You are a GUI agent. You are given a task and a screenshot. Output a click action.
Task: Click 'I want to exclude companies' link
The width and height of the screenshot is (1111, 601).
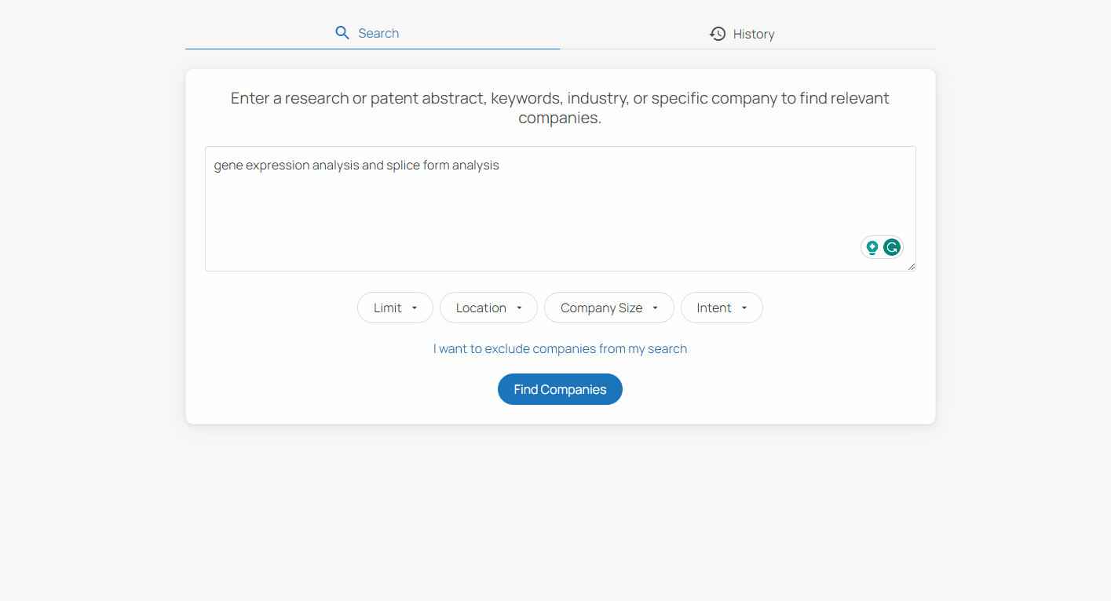point(560,348)
